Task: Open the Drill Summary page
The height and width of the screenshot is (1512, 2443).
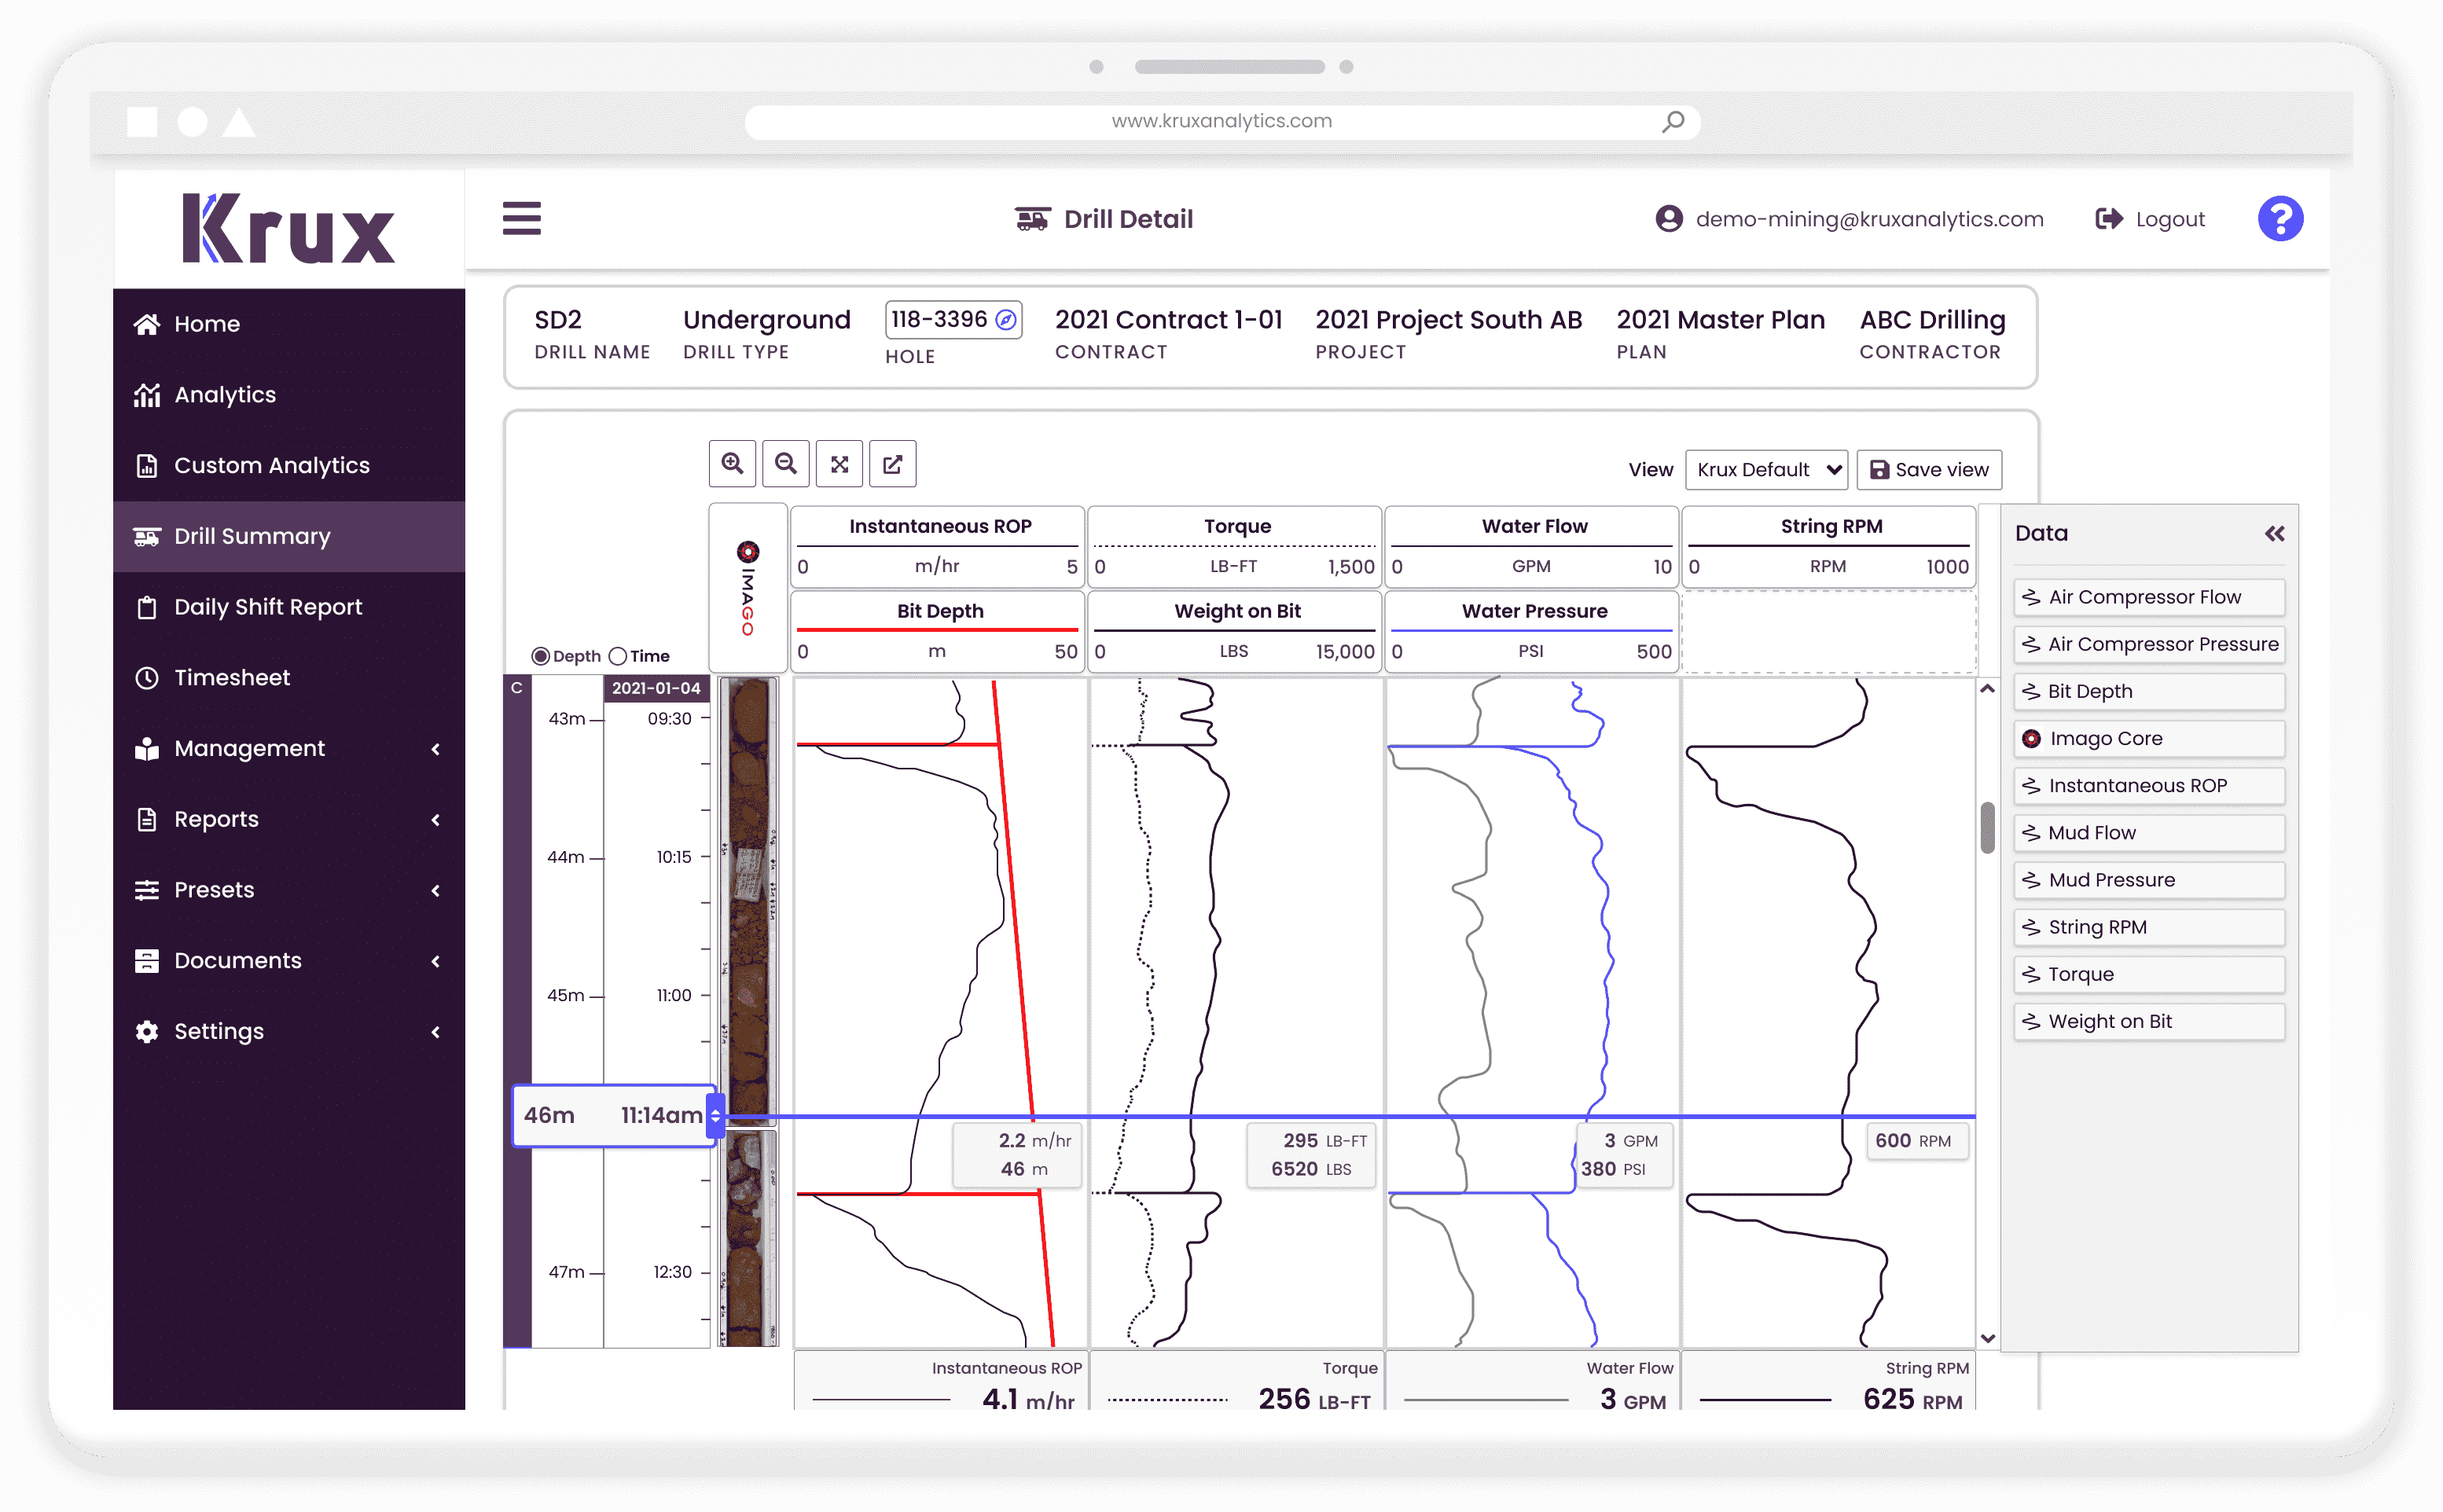Action: click(252, 536)
